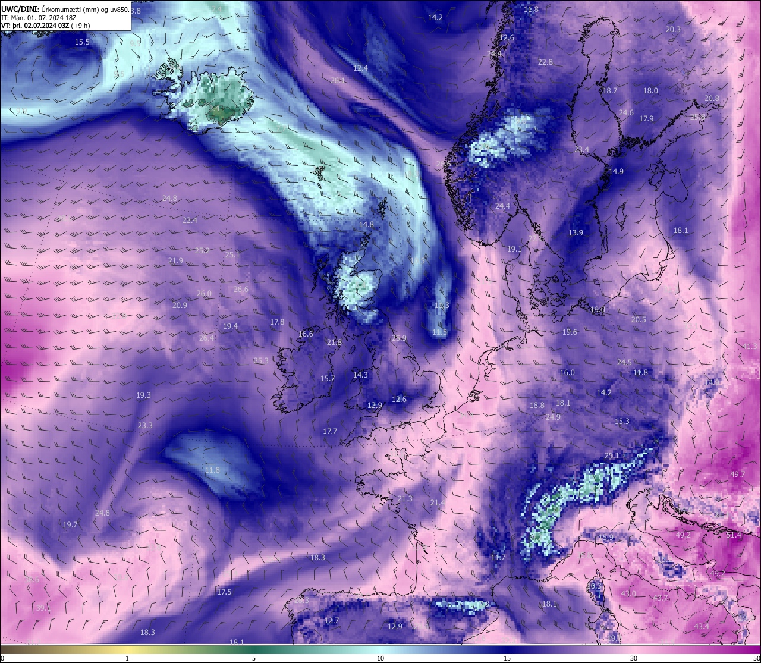
Task: Click the colorbar tick labeled 5
Action: (x=254, y=658)
